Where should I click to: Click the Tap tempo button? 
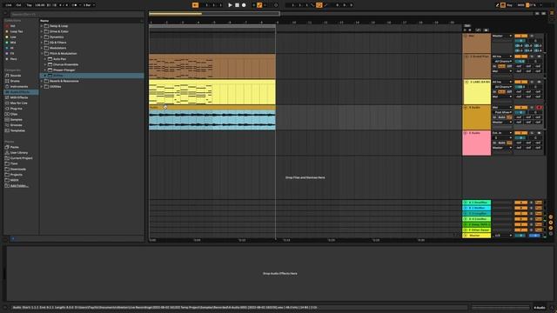click(x=29, y=5)
